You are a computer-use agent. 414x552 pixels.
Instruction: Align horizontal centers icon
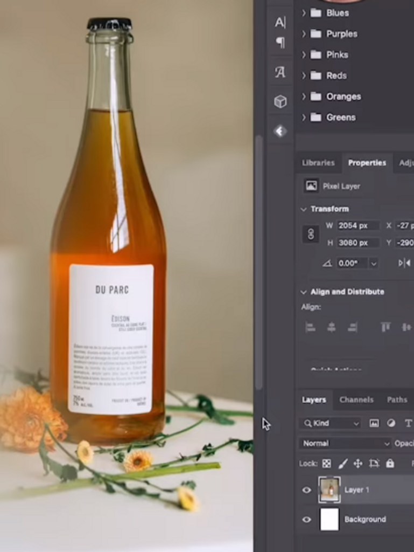click(x=332, y=327)
